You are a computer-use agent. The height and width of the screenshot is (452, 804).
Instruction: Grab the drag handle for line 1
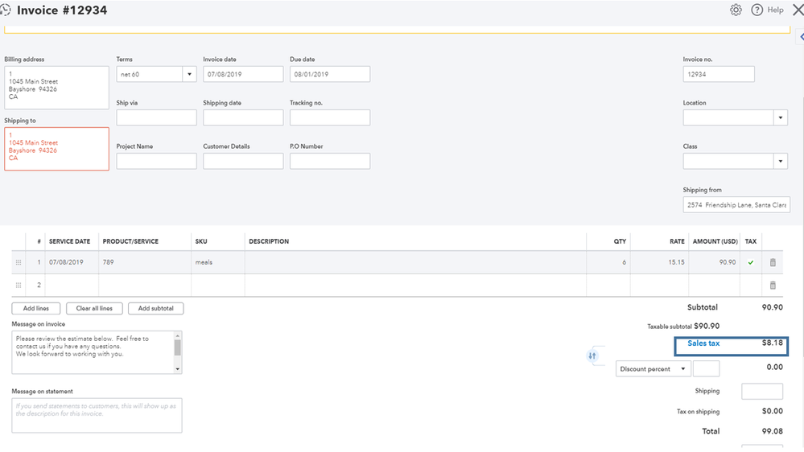click(x=19, y=262)
